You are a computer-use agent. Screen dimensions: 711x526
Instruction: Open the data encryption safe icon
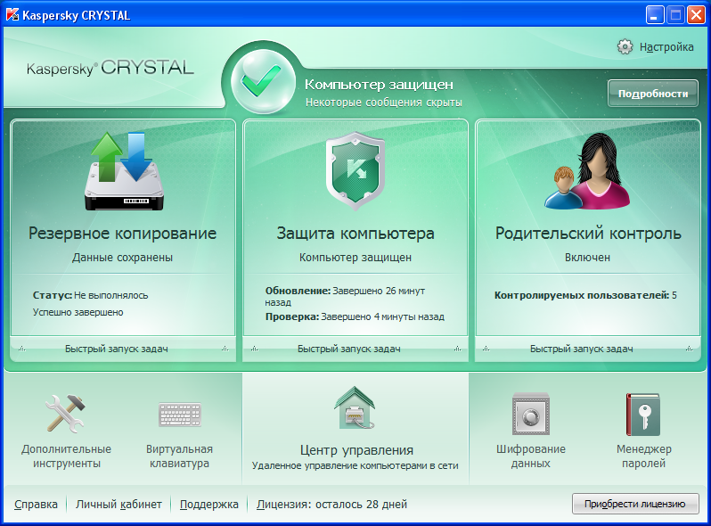[x=530, y=414]
